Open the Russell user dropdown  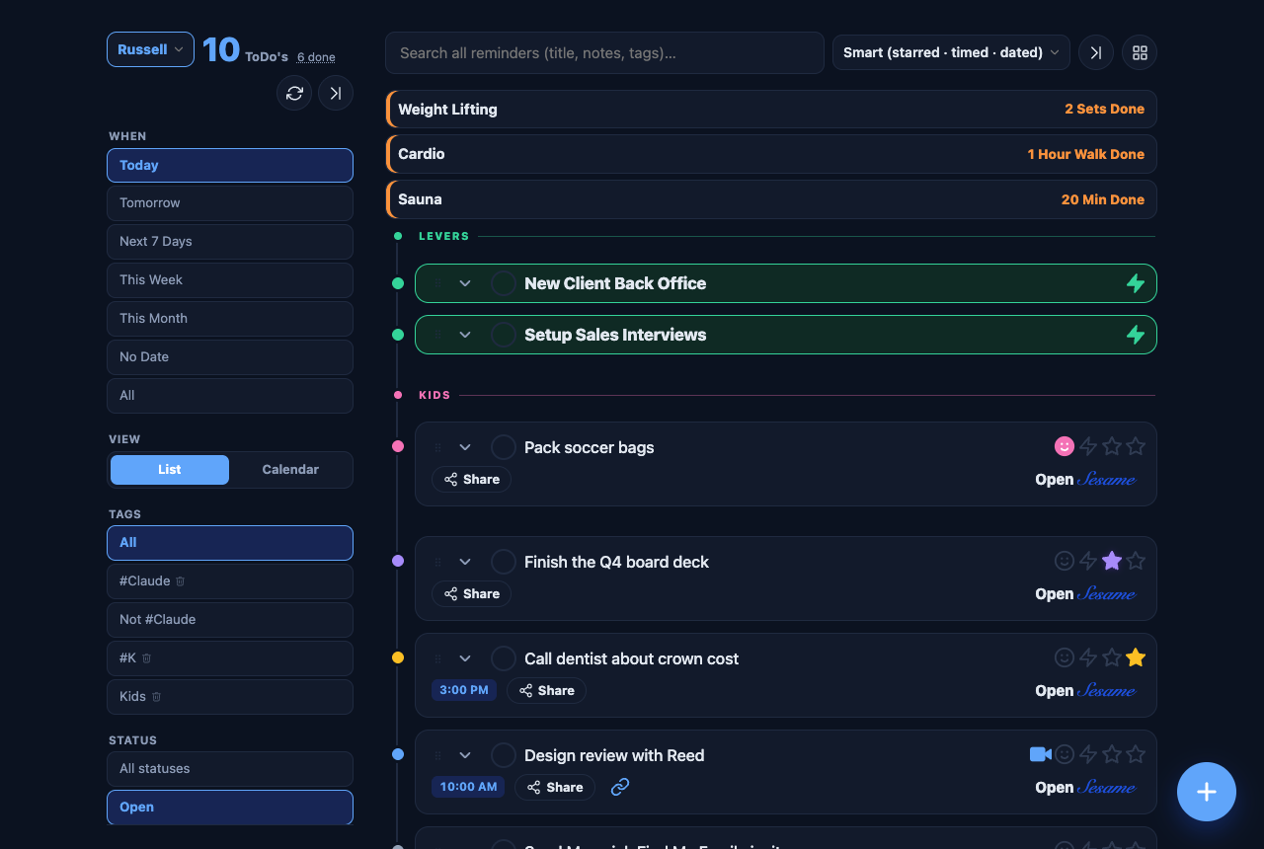click(150, 49)
